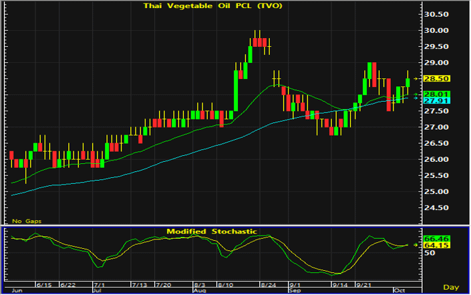The height and width of the screenshot is (295, 471).
Task: Click the Jul month label
Action: tap(97, 290)
